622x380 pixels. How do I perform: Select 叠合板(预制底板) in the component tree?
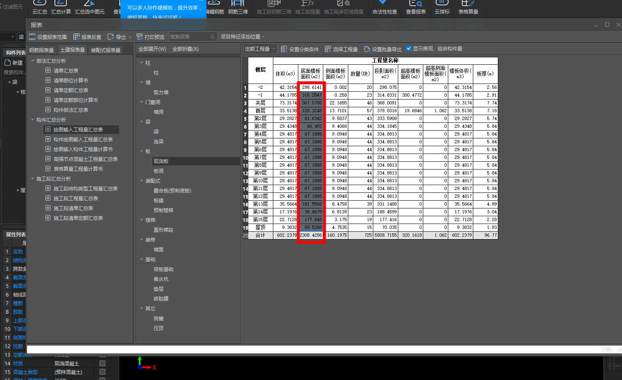coord(173,191)
